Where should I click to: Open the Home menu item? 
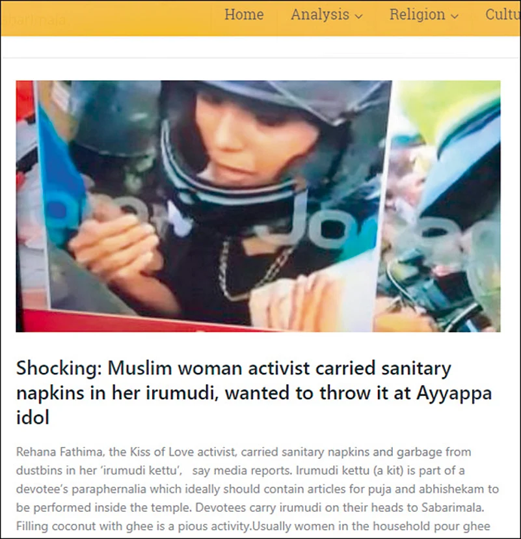244,15
